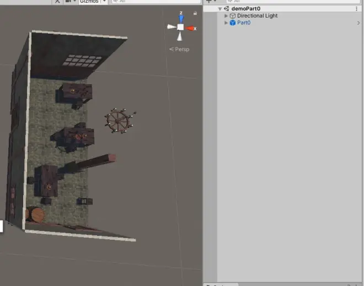Expand the Part0 foldout arrow
The height and width of the screenshot is (286, 364).
pyautogui.click(x=226, y=23)
